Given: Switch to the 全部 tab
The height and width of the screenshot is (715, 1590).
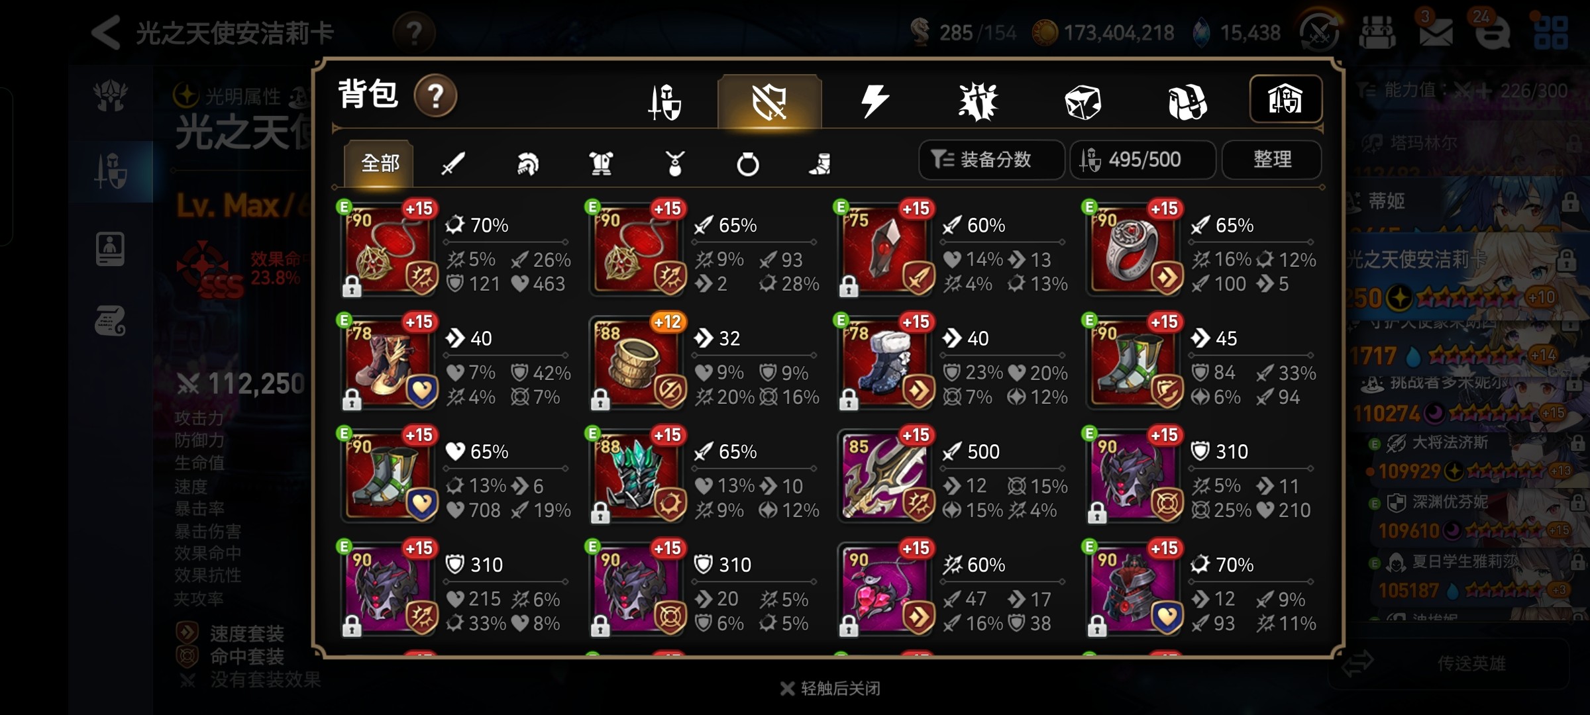Looking at the screenshot, I should point(380,163).
